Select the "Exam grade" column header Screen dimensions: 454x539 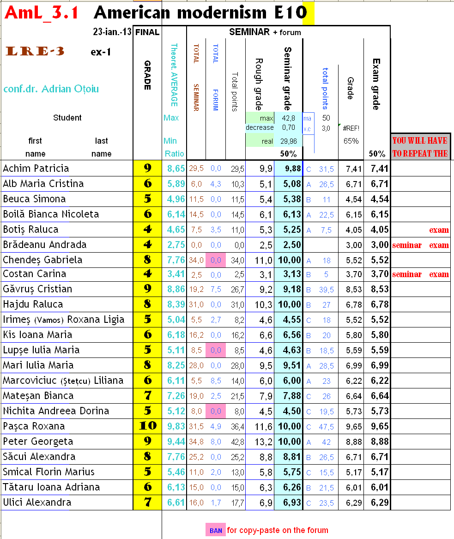click(x=376, y=84)
